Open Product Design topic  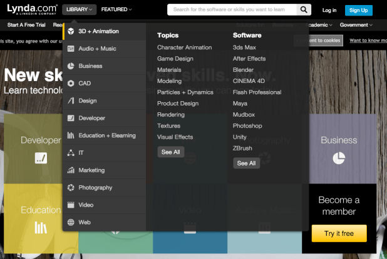tap(178, 104)
